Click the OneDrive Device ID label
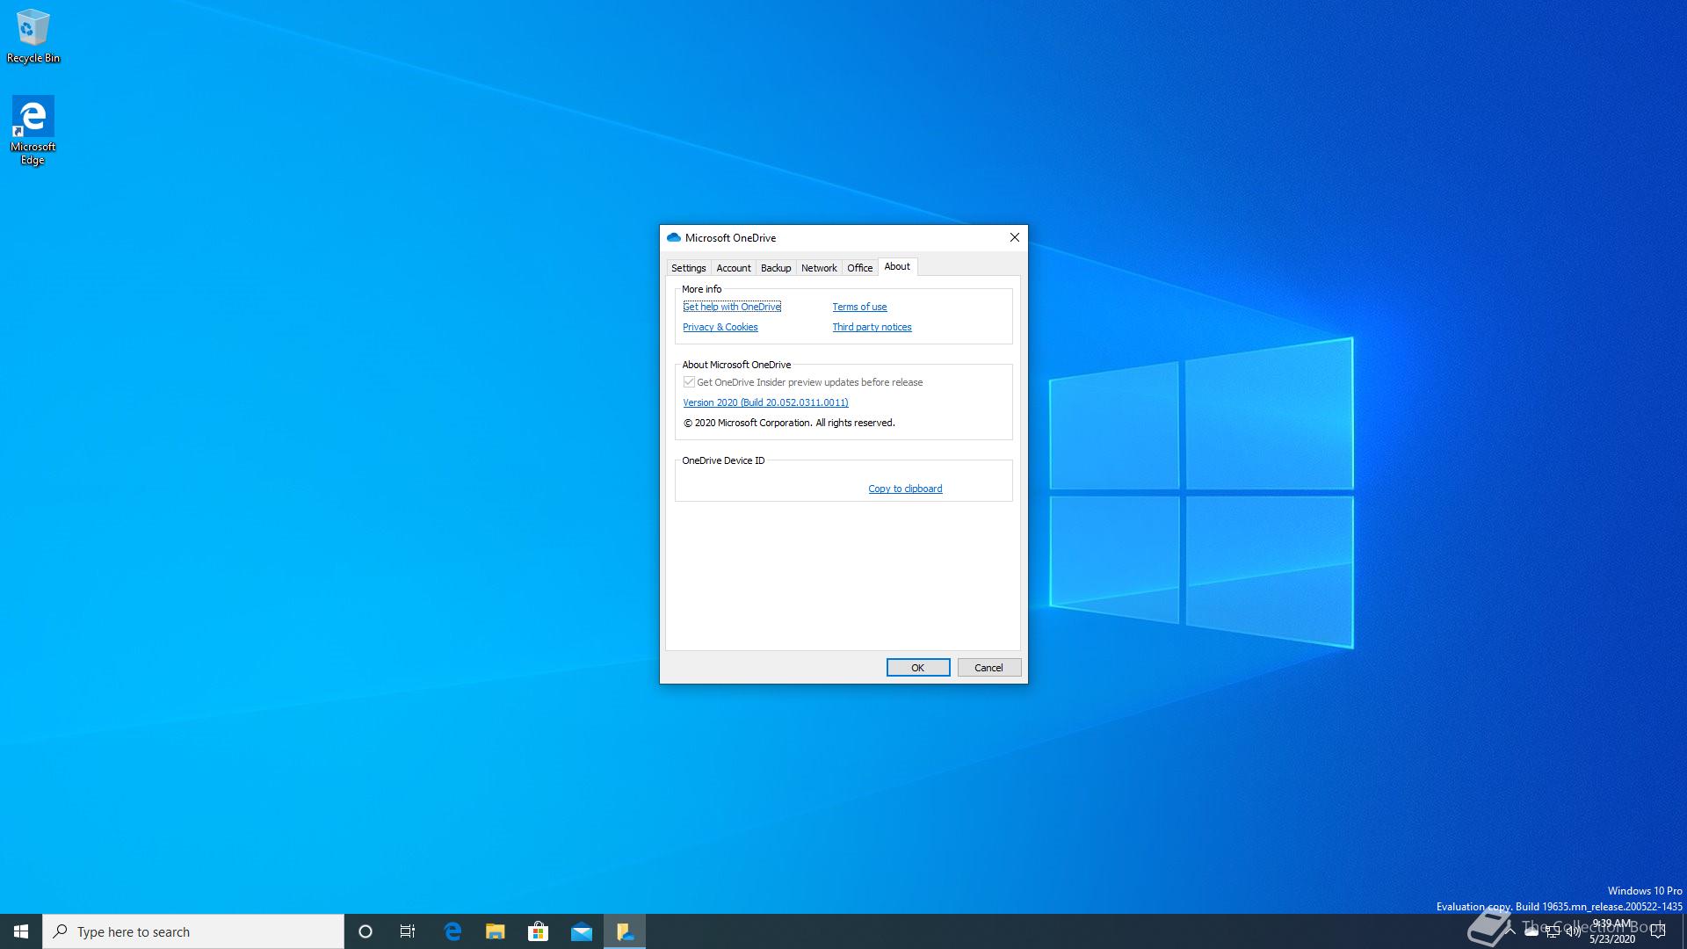Image resolution: width=1687 pixels, height=949 pixels. 723,460
